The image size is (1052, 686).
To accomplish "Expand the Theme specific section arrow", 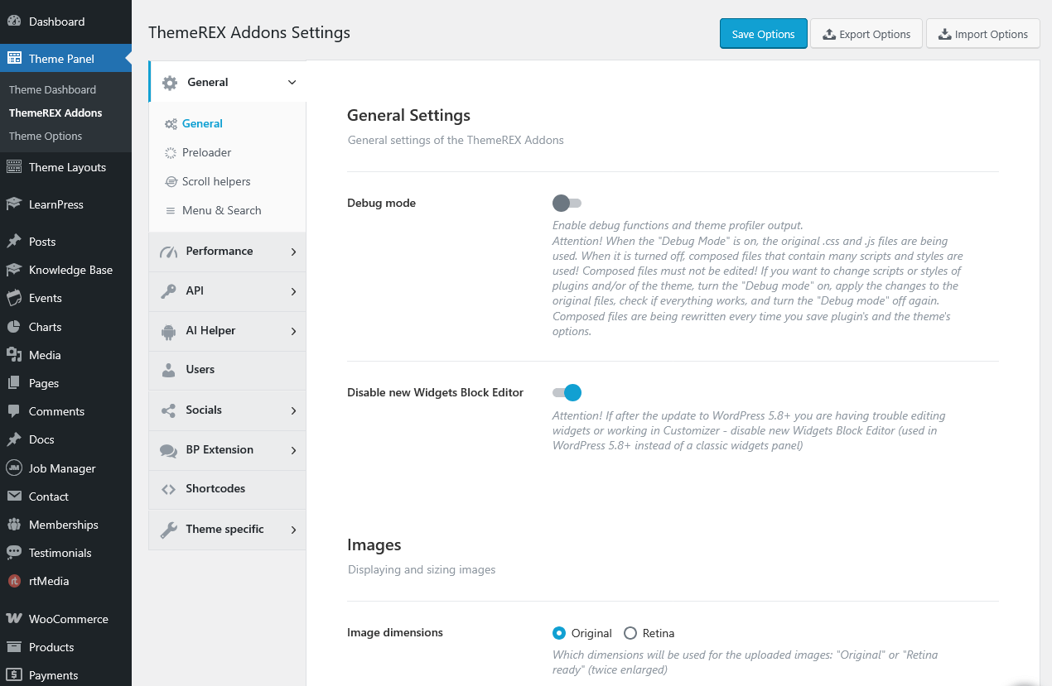I will click(x=293, y=530).
